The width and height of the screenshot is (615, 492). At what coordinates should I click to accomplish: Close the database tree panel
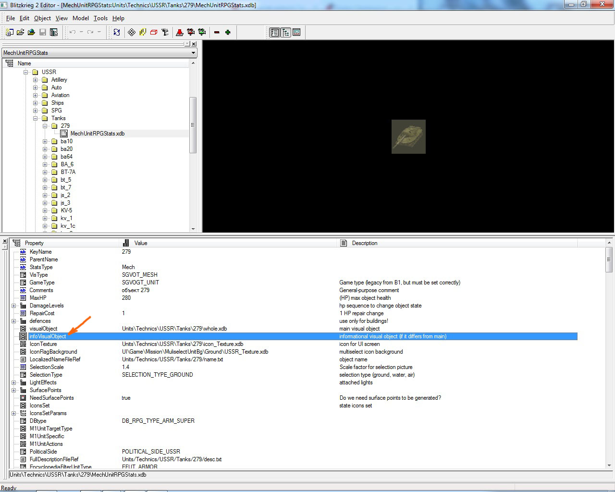tap(194, 44)
